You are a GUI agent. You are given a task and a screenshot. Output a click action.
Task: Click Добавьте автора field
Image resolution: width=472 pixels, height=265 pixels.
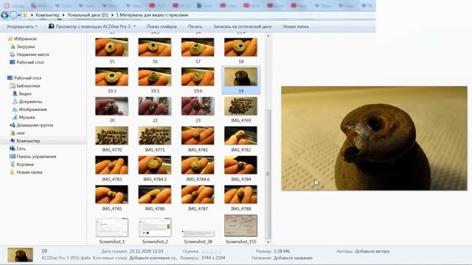click(x=372, y=251)
